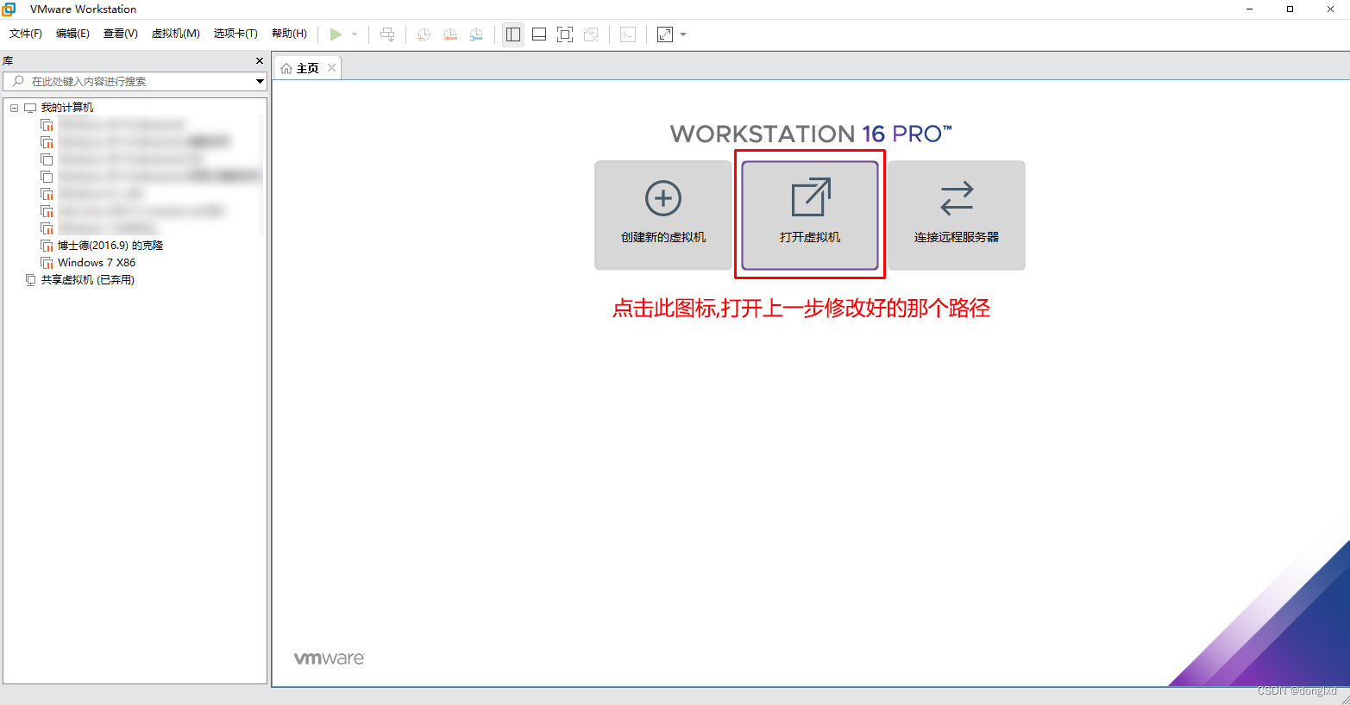Image resolution: width=1350 pixels, height=705 pixels.
Task: Click the 连接远程服务器 icon
Action: click(x=956, y=215)
